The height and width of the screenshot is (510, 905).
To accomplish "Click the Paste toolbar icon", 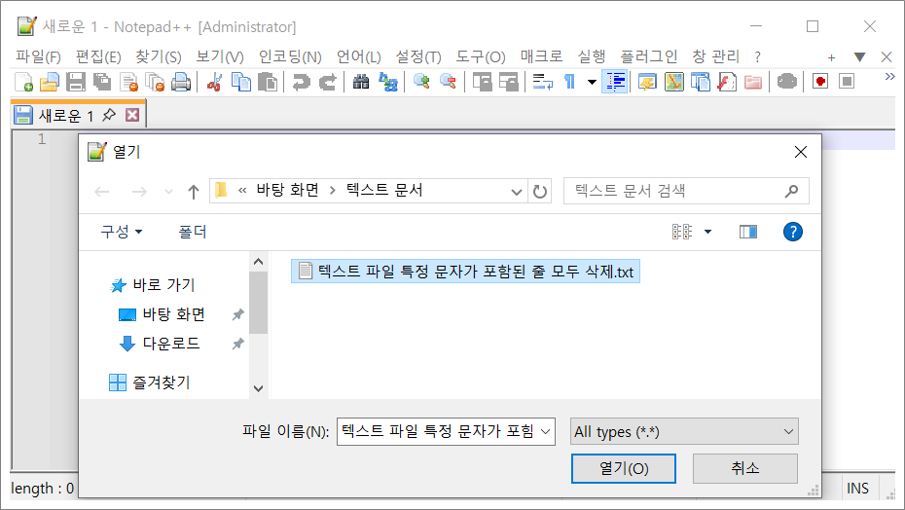I will [x=268, y=82].
